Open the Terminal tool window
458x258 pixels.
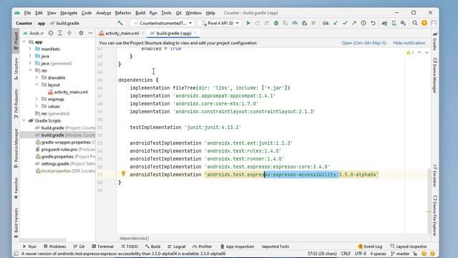(x=102, y=247)
